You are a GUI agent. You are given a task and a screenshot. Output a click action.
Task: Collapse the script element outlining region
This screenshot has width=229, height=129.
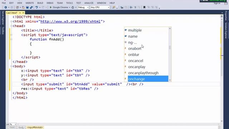point(11,35)
